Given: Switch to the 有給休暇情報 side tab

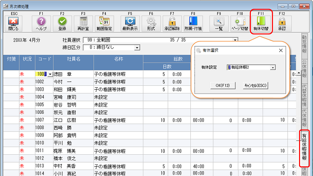Looking at the screenshot, I should [304, 148].
